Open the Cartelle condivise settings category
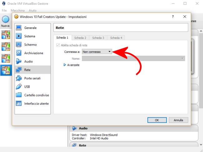The image size is (203, 152). [32, 95]
